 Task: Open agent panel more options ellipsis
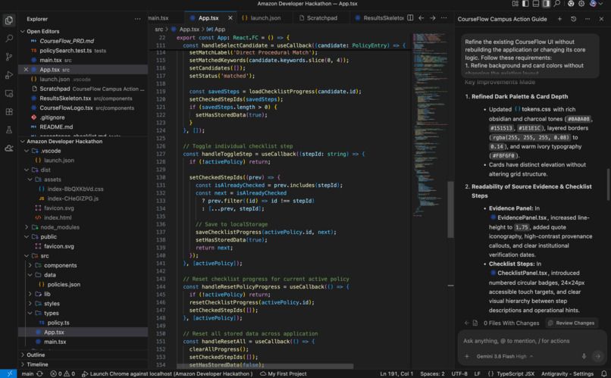coord(587,19)
